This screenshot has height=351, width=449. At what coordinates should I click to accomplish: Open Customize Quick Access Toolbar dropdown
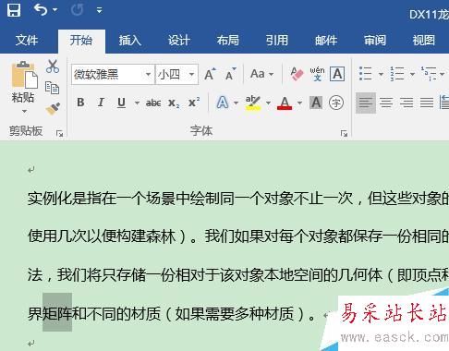coord(99,10)
